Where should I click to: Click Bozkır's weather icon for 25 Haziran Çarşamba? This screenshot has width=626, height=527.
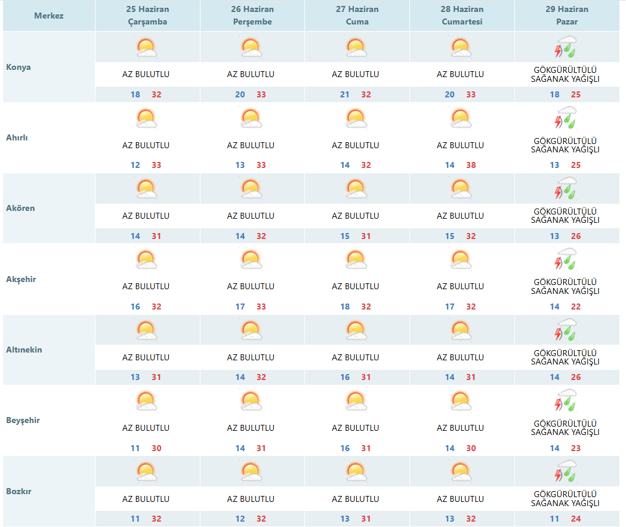point(147,472)
